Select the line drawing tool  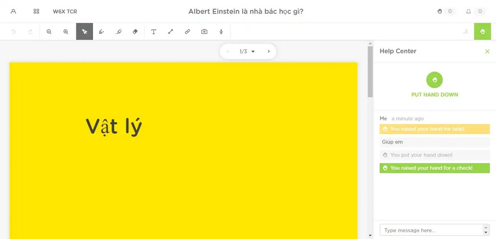[170, 31]
